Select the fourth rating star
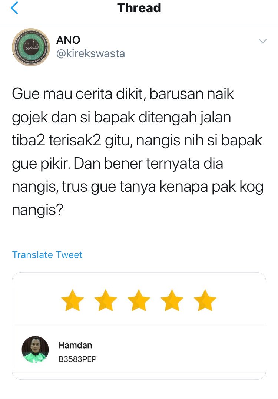The height and width of the screenshot is (399, 278). coord(172,300)
